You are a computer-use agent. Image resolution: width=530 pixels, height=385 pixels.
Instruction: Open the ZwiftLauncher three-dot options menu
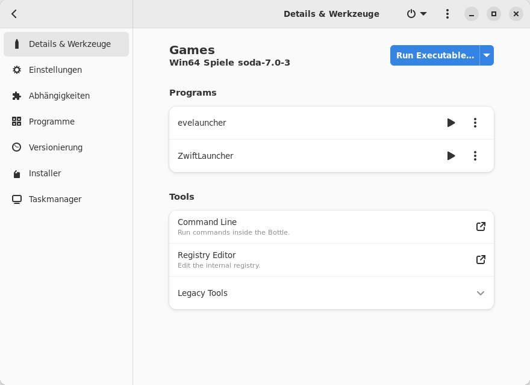(x=475, y=156)
